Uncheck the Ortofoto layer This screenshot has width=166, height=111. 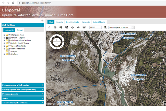[x=9, y=54]
